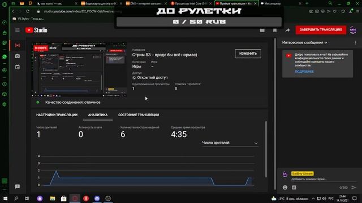The height and width of the screenshot is (203, 362).
Task: Click the live stream preview thumbnail
Action: [x=79, y=70]
